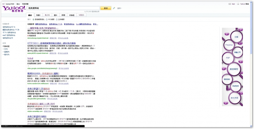Open the 選項 options dropdown
This screenshot has height=129, width=254.
(x=120, y=8)
